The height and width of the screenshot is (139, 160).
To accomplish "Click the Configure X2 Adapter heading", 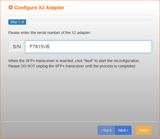I will click(39, 8).
